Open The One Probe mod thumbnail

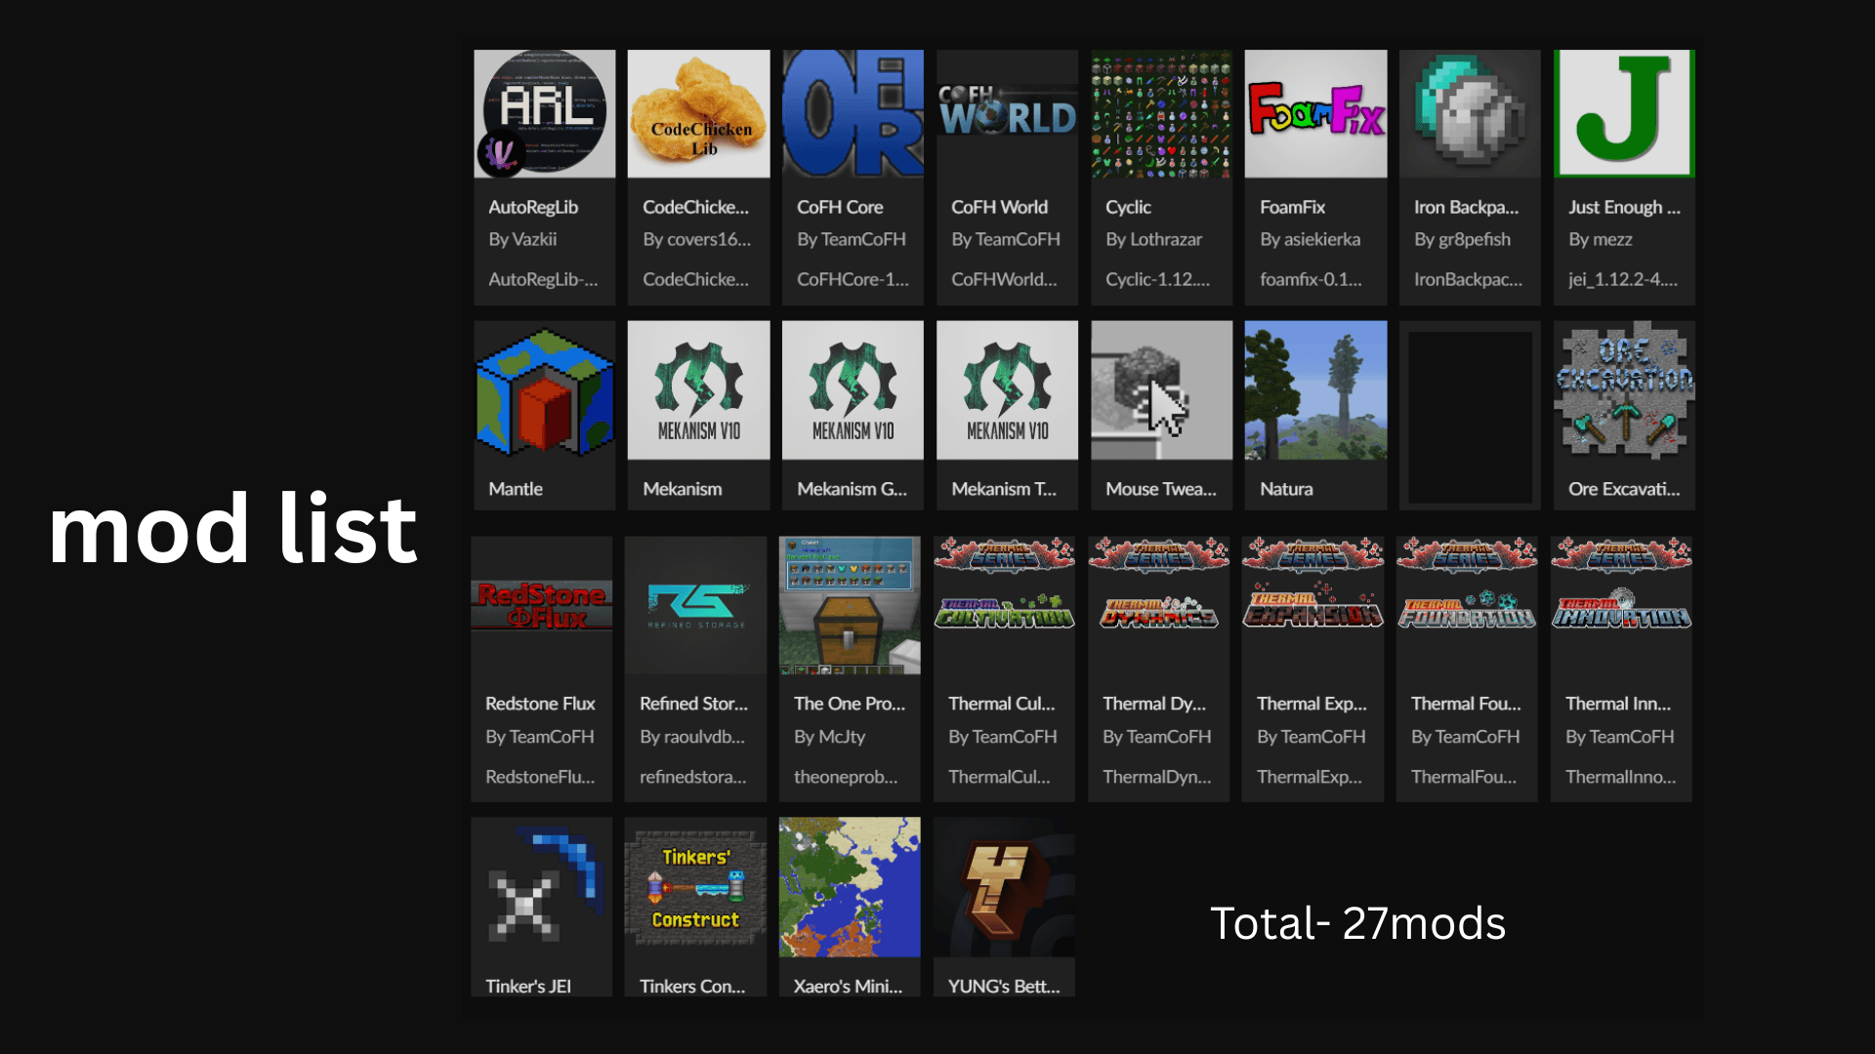[849, 605]
